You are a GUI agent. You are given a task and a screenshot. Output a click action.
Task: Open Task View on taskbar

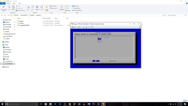[41, 104]
